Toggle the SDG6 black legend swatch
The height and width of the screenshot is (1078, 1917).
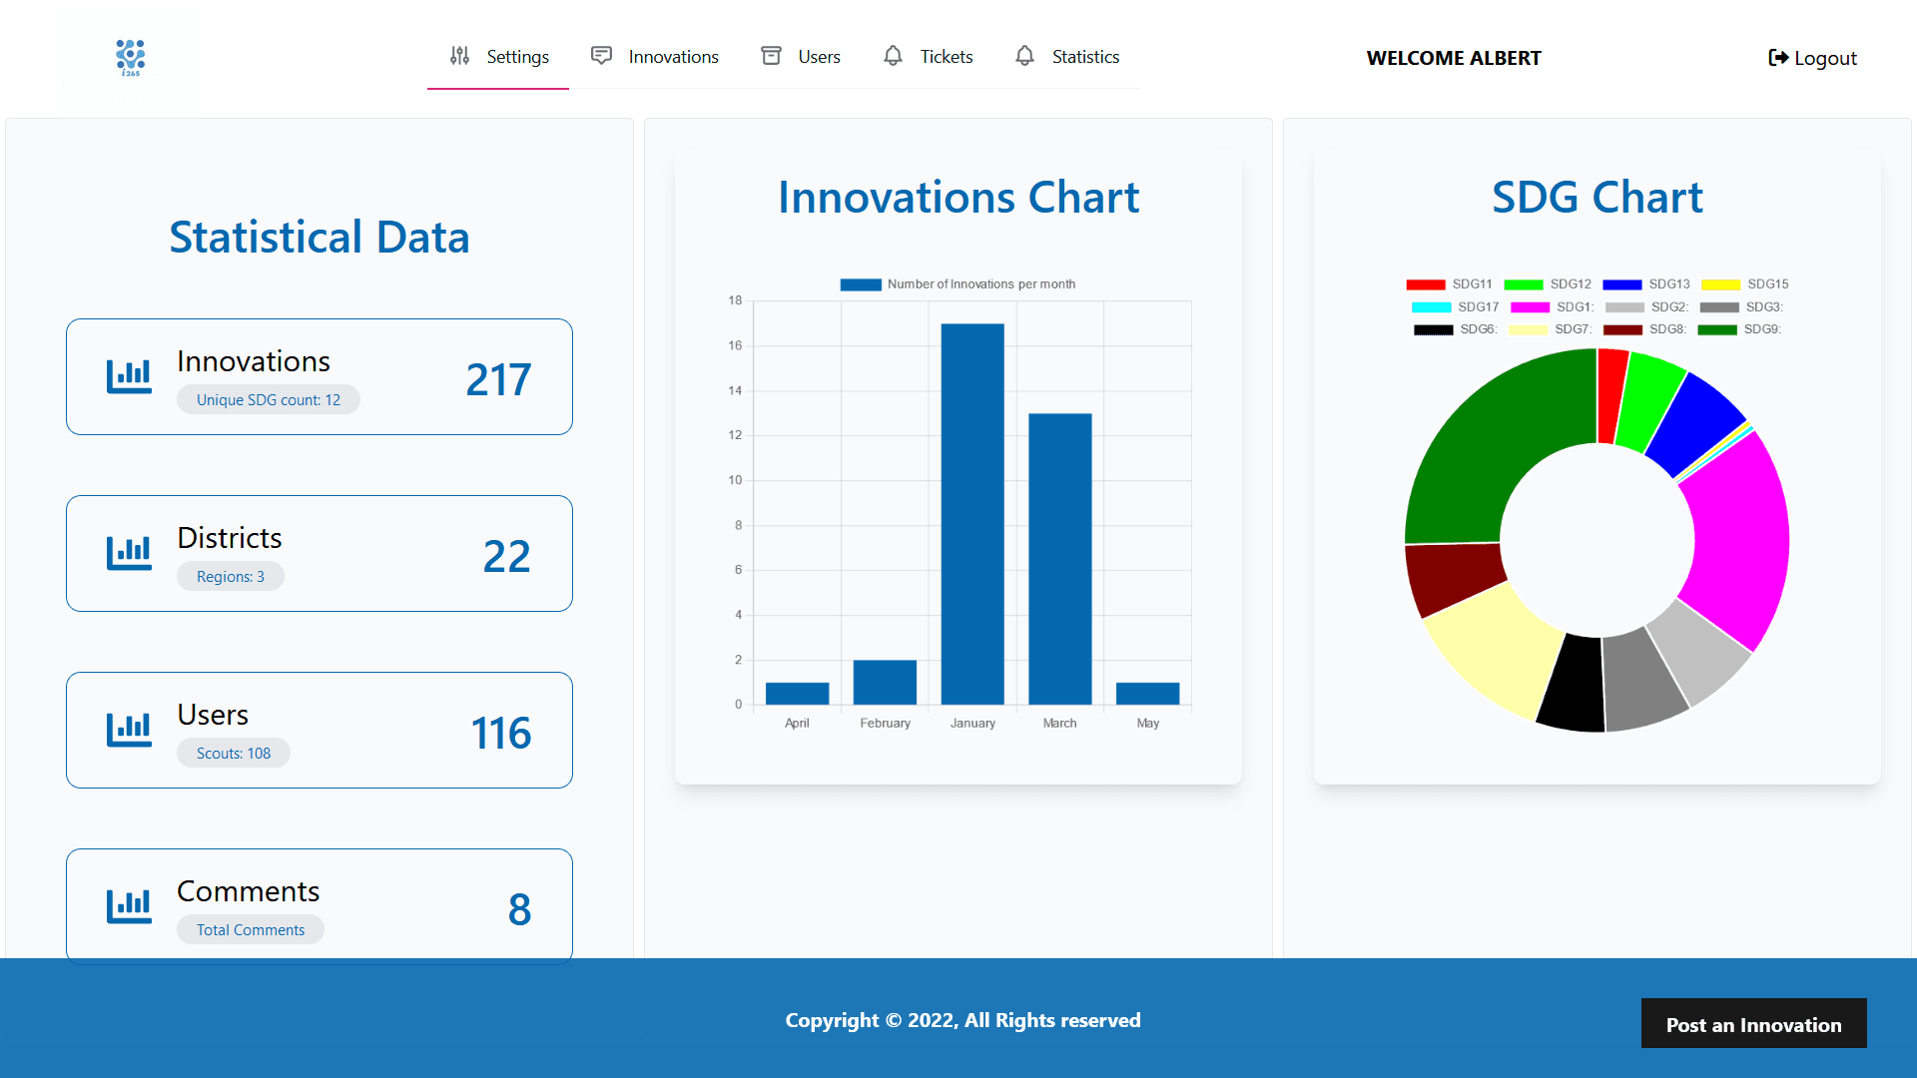click(x=1433, y=329)
